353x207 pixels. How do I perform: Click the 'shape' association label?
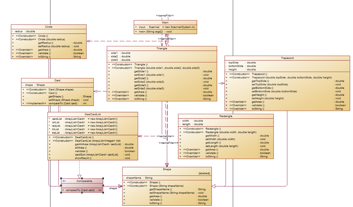(x=113, y=188)
